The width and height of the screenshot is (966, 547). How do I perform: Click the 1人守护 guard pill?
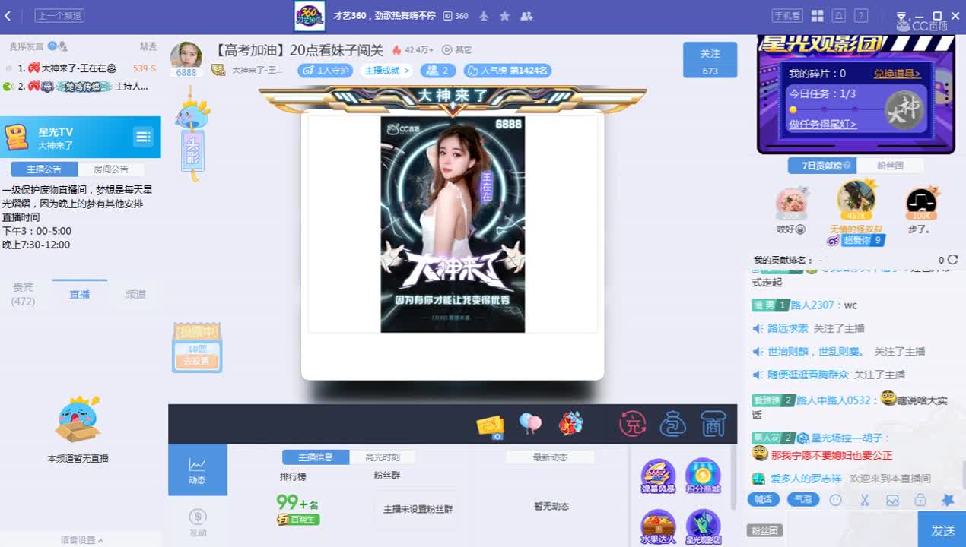click(x=325, y=71)
